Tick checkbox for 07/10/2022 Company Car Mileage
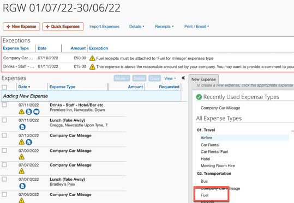The image size is (294, 203). (x=4, y=136)
